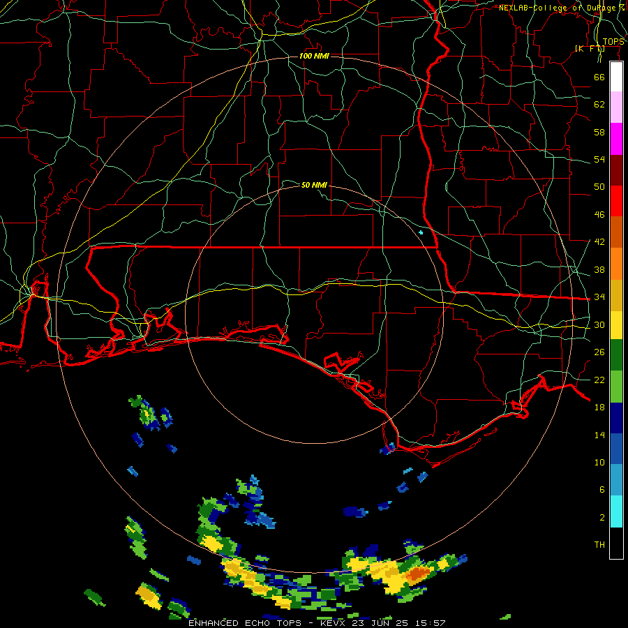Click the "50 NMI" range ring label
This screenshot has width=628, height=628.
coord(314,185)
